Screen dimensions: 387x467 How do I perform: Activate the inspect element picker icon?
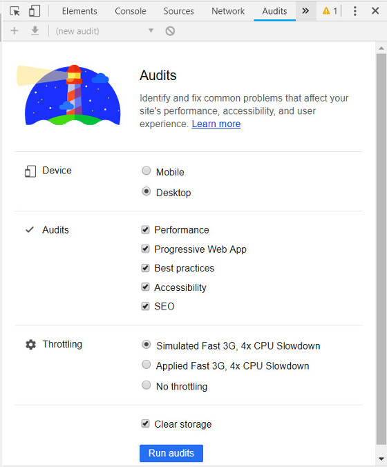(x=15, y=11)
